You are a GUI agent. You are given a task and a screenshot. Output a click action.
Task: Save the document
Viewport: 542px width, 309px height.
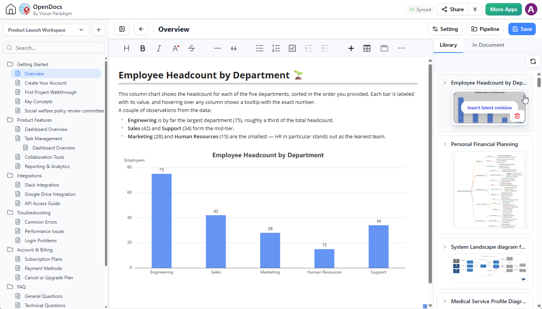pyautogui.click(x=522, y=29)
